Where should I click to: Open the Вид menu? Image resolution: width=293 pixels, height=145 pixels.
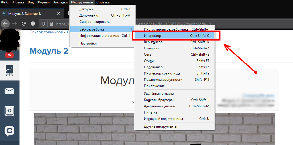pyautogui.click(x=31, y=2)
